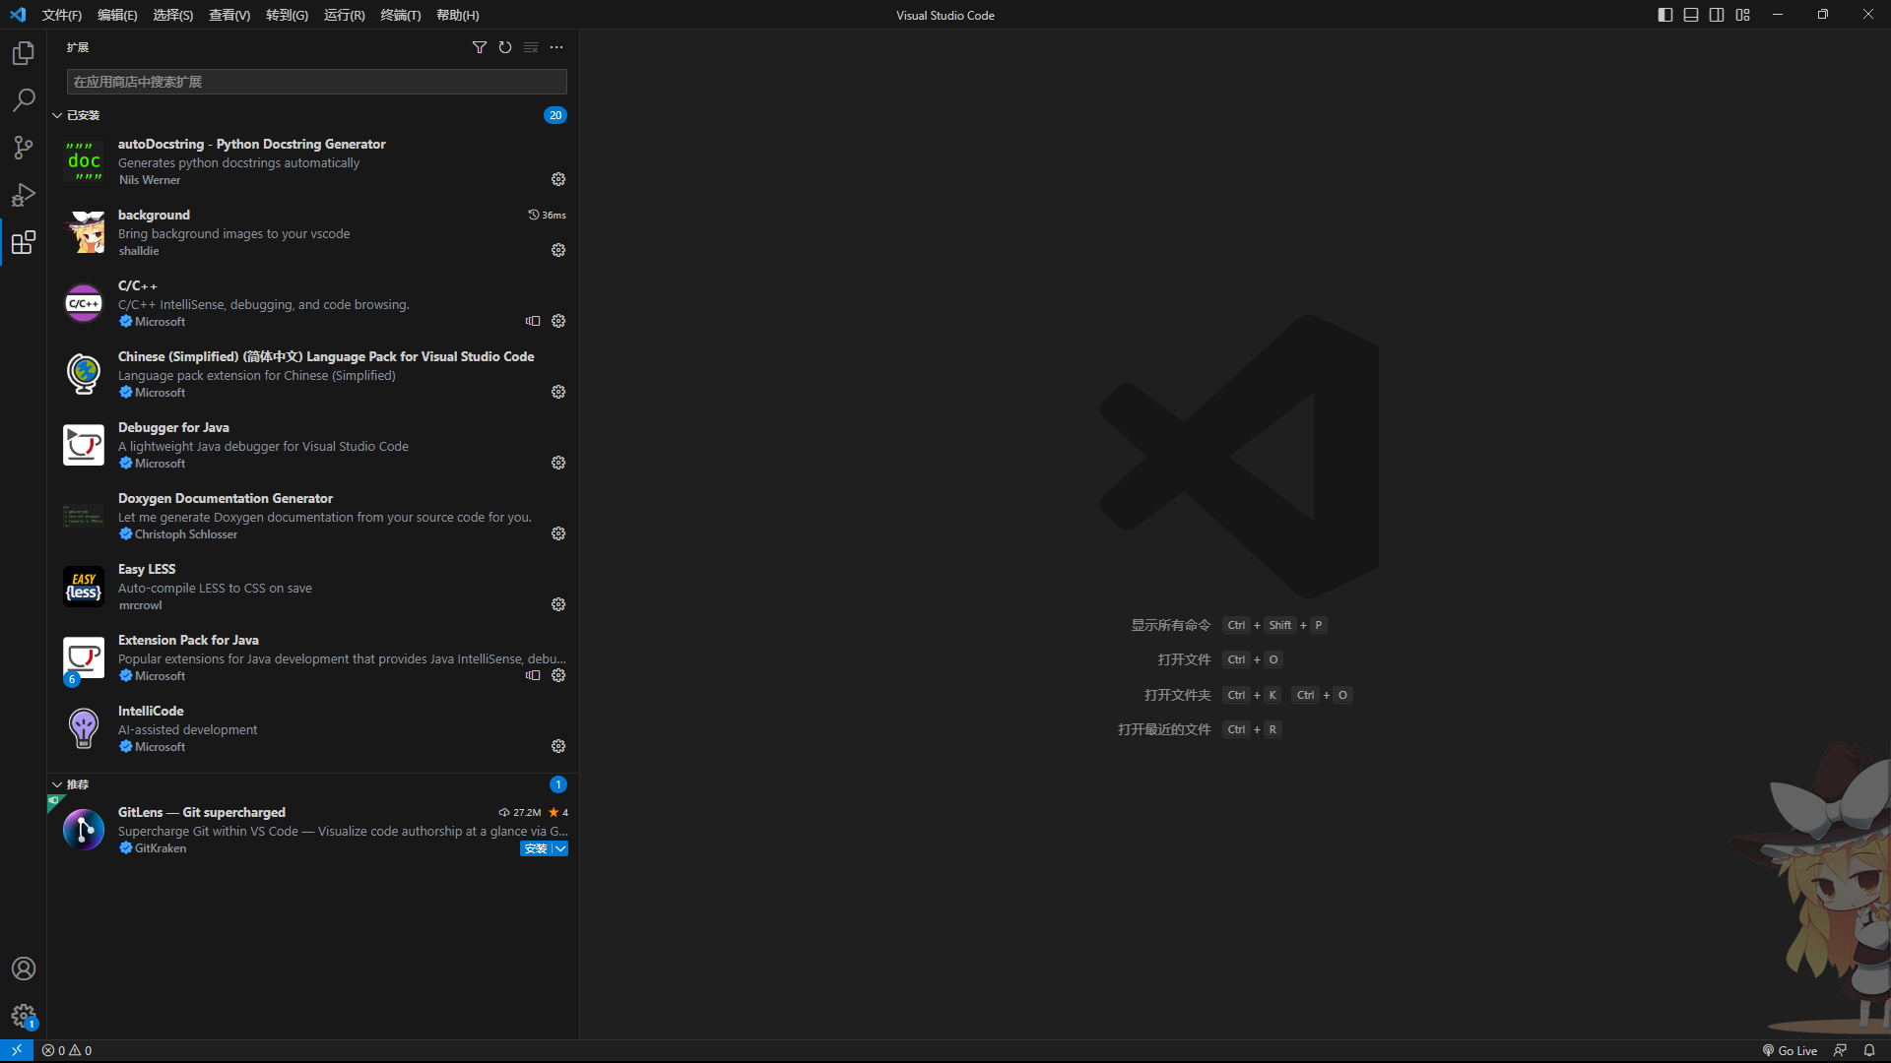
Task: Select the Easy LESS extension entry
Action: 313,587
